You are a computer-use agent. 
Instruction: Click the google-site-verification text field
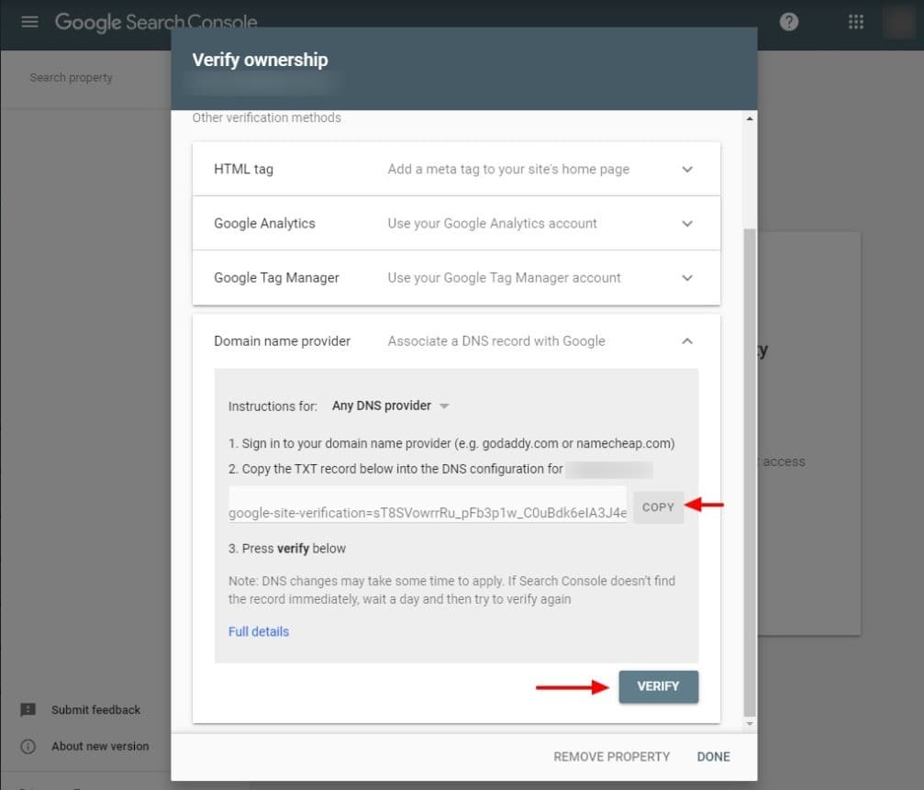[x=428, y=513]
